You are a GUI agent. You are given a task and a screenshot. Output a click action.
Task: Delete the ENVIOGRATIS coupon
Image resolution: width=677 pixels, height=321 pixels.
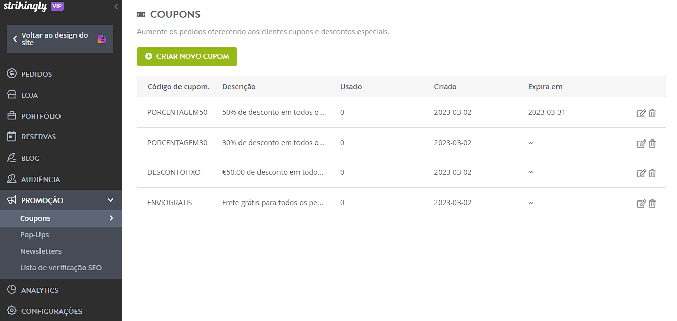point(652,204)
